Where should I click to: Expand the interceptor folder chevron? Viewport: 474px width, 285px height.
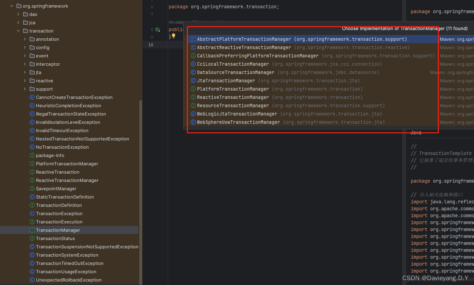[25, 64]
